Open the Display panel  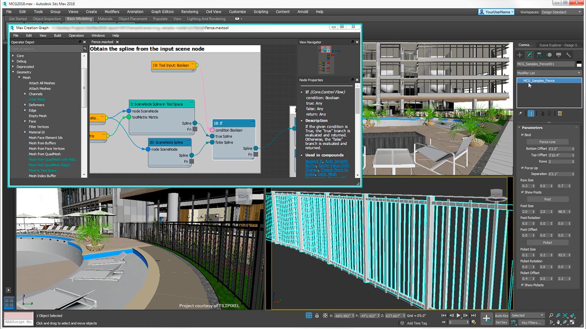(x=559, y=54)
